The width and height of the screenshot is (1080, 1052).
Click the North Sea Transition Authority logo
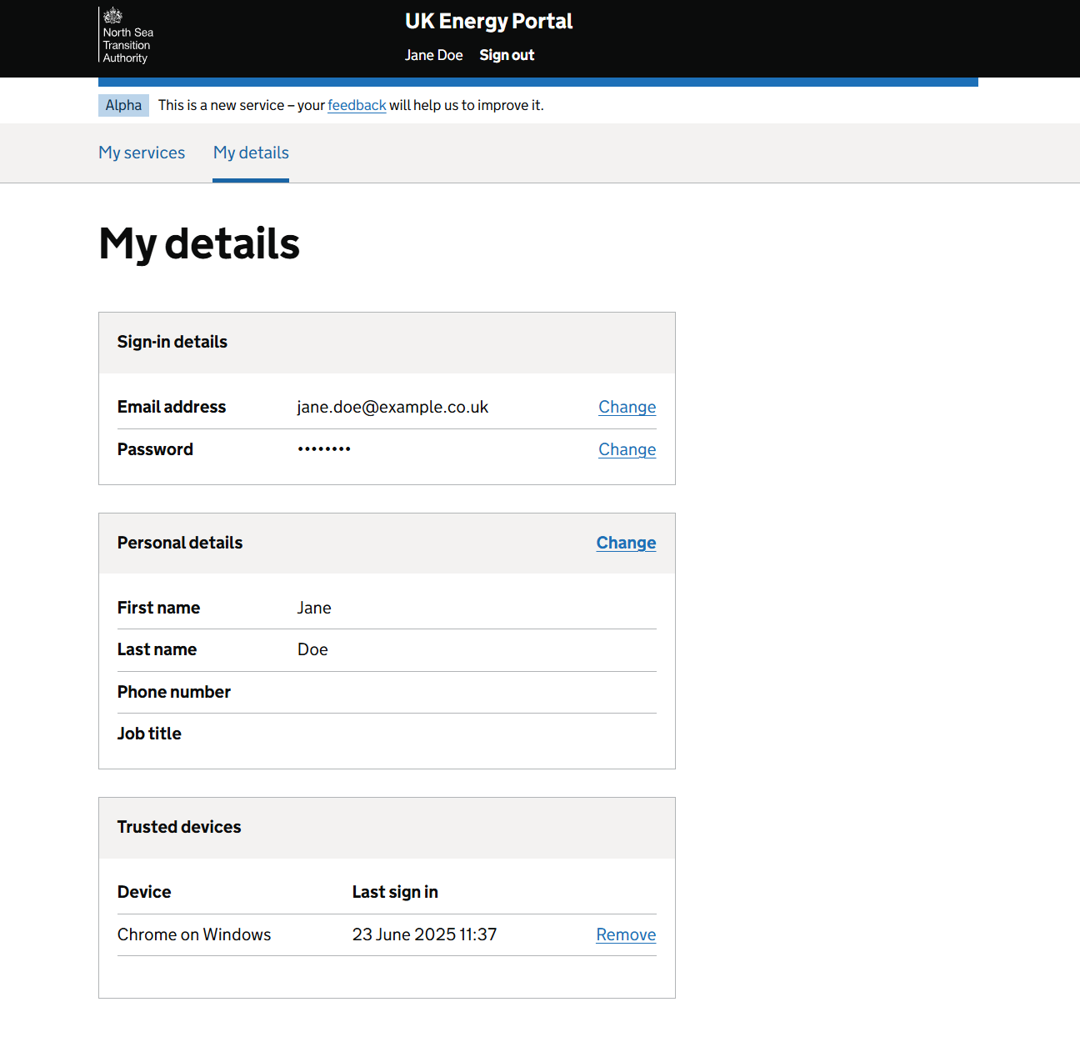[x=127, y=35]
